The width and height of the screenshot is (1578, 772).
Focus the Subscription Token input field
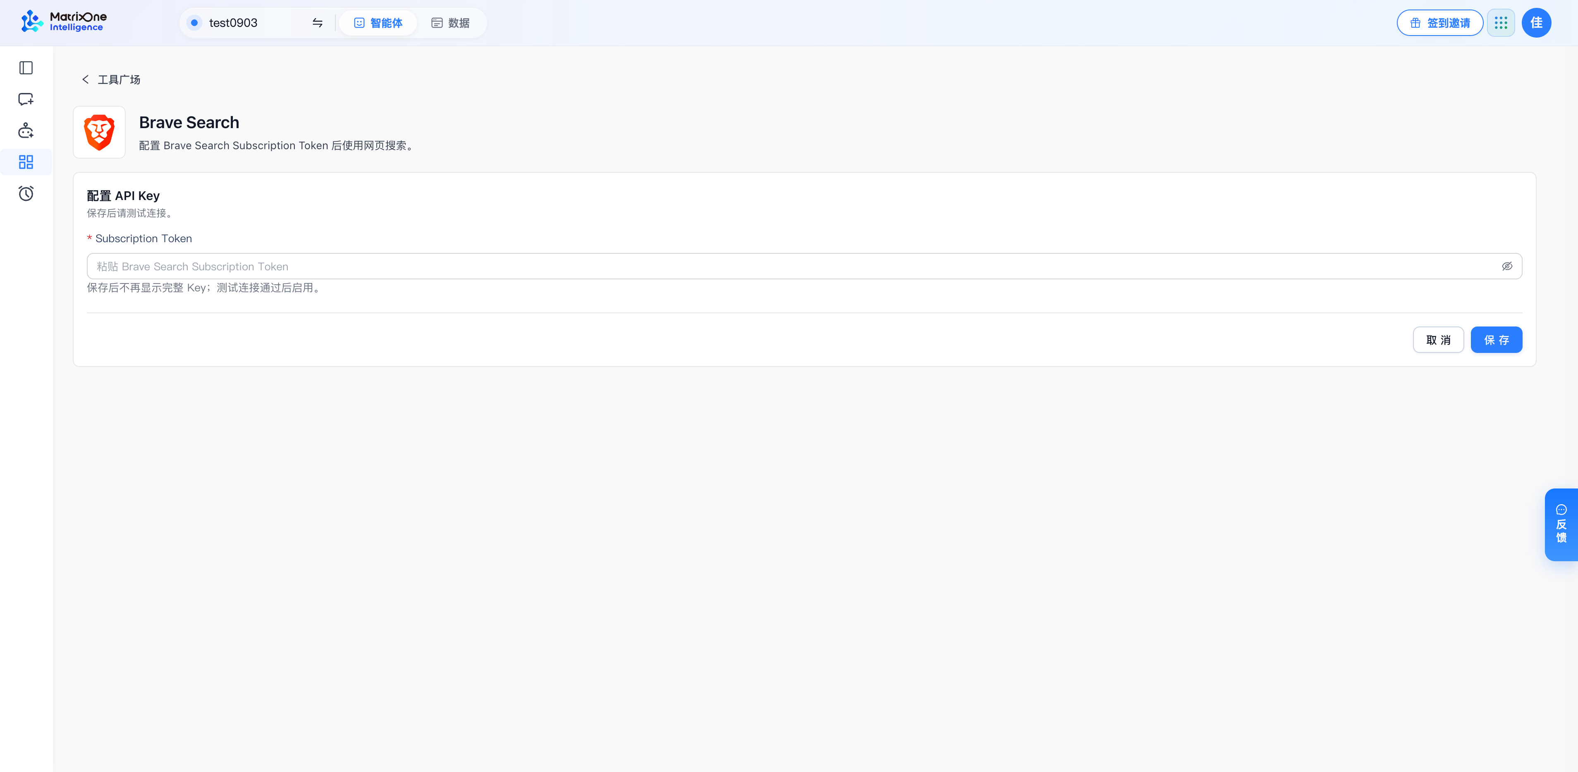click(x=804, y=266)
